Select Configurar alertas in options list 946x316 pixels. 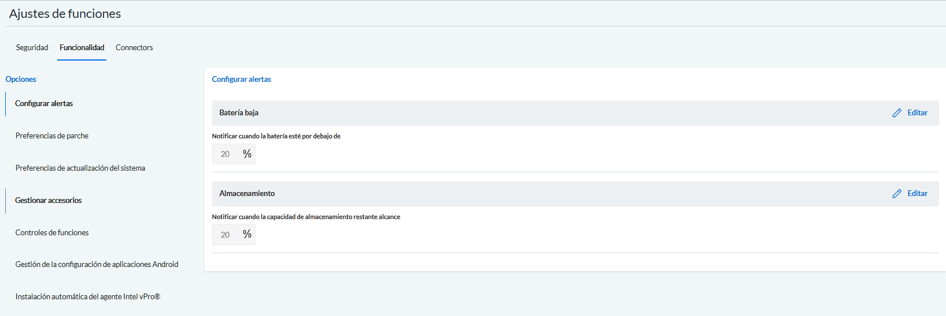pos(44,104)
